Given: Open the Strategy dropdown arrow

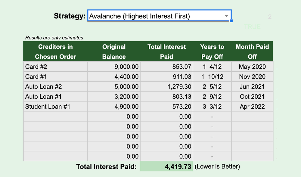Looking at the screenshot, I should (x=227, y=16).
